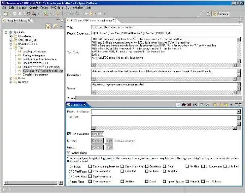Open the QuickREx Regular Expression combo dropdown

click(x=239, y=112)
